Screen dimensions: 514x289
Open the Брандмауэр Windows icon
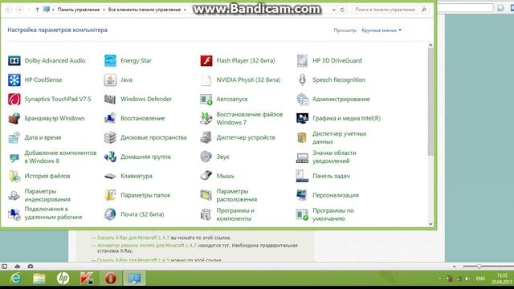[x=14, y=118]
